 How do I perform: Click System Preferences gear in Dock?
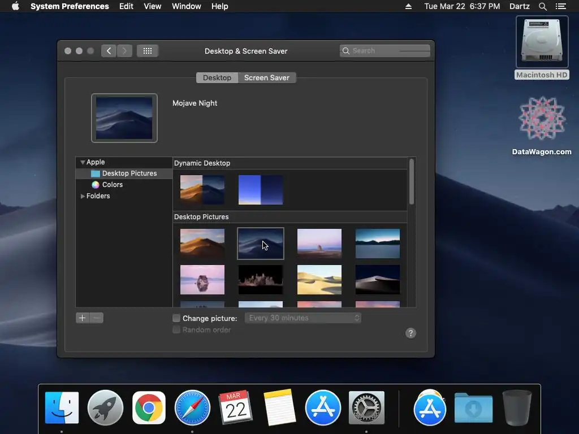[x=366, y=408]
